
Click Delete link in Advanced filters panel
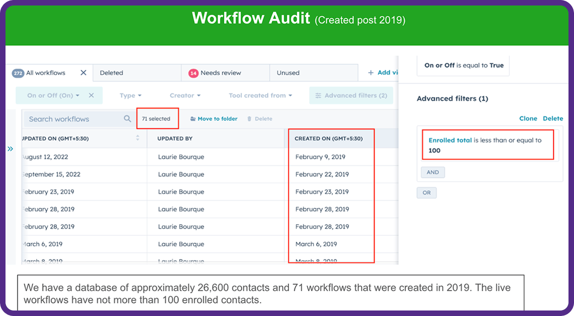click(x=553, y=118)
